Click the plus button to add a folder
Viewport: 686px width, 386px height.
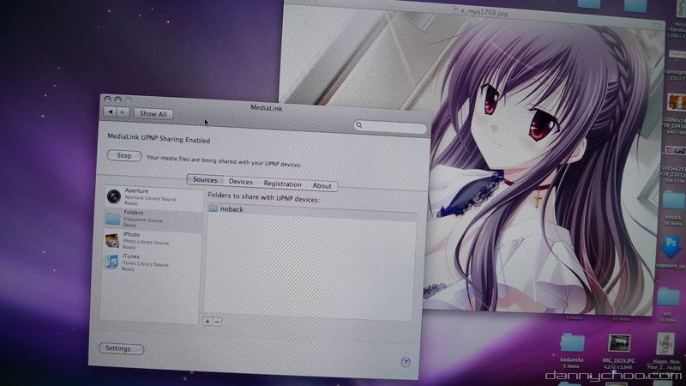[x=208, y=321]
